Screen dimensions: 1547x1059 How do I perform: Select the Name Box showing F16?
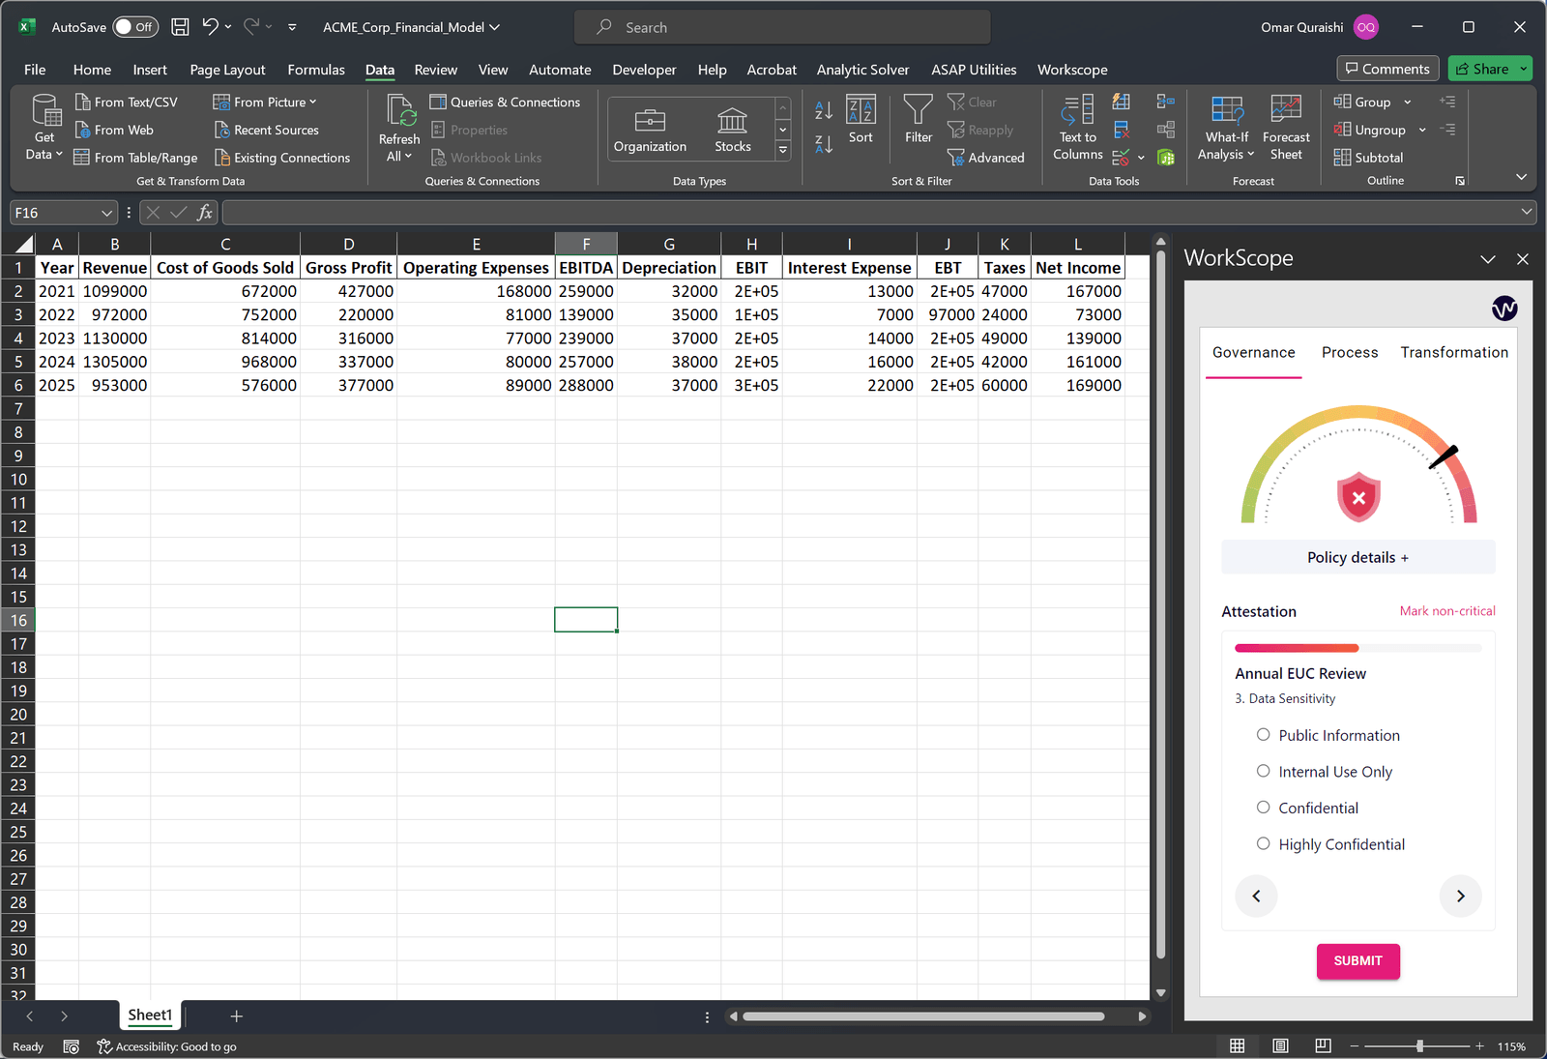55,212
